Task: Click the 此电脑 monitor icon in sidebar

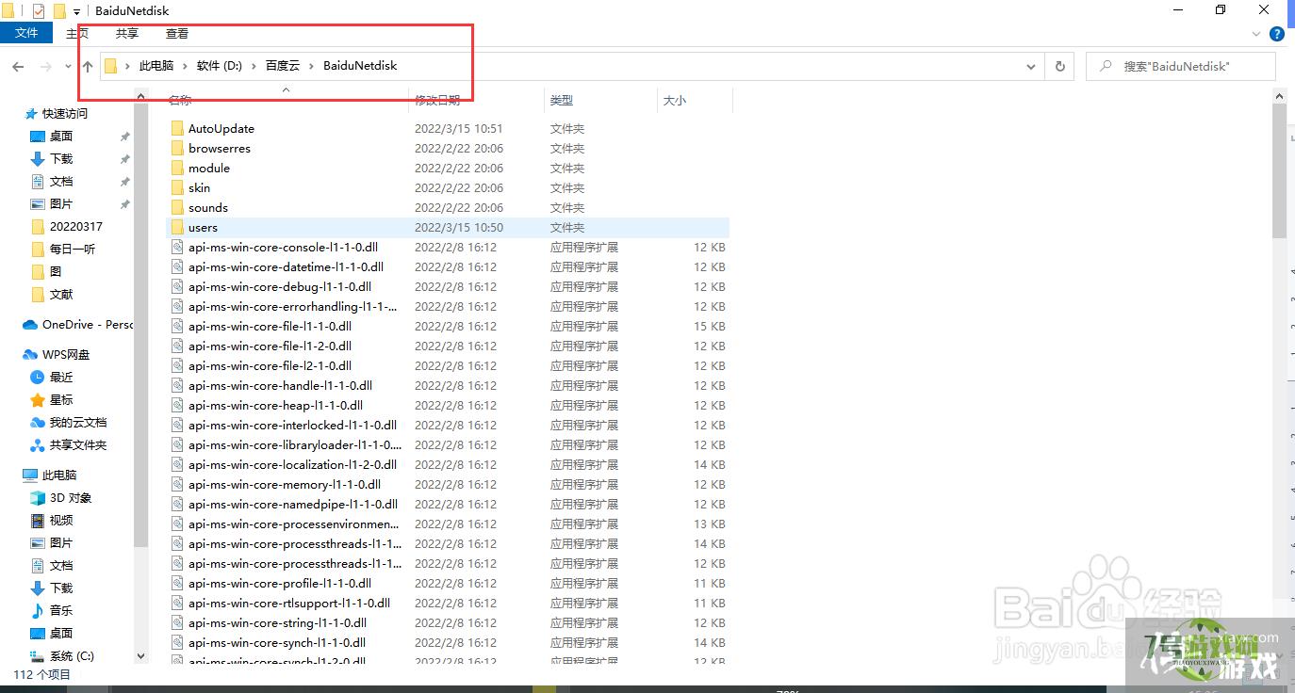Action: point(30,475)
